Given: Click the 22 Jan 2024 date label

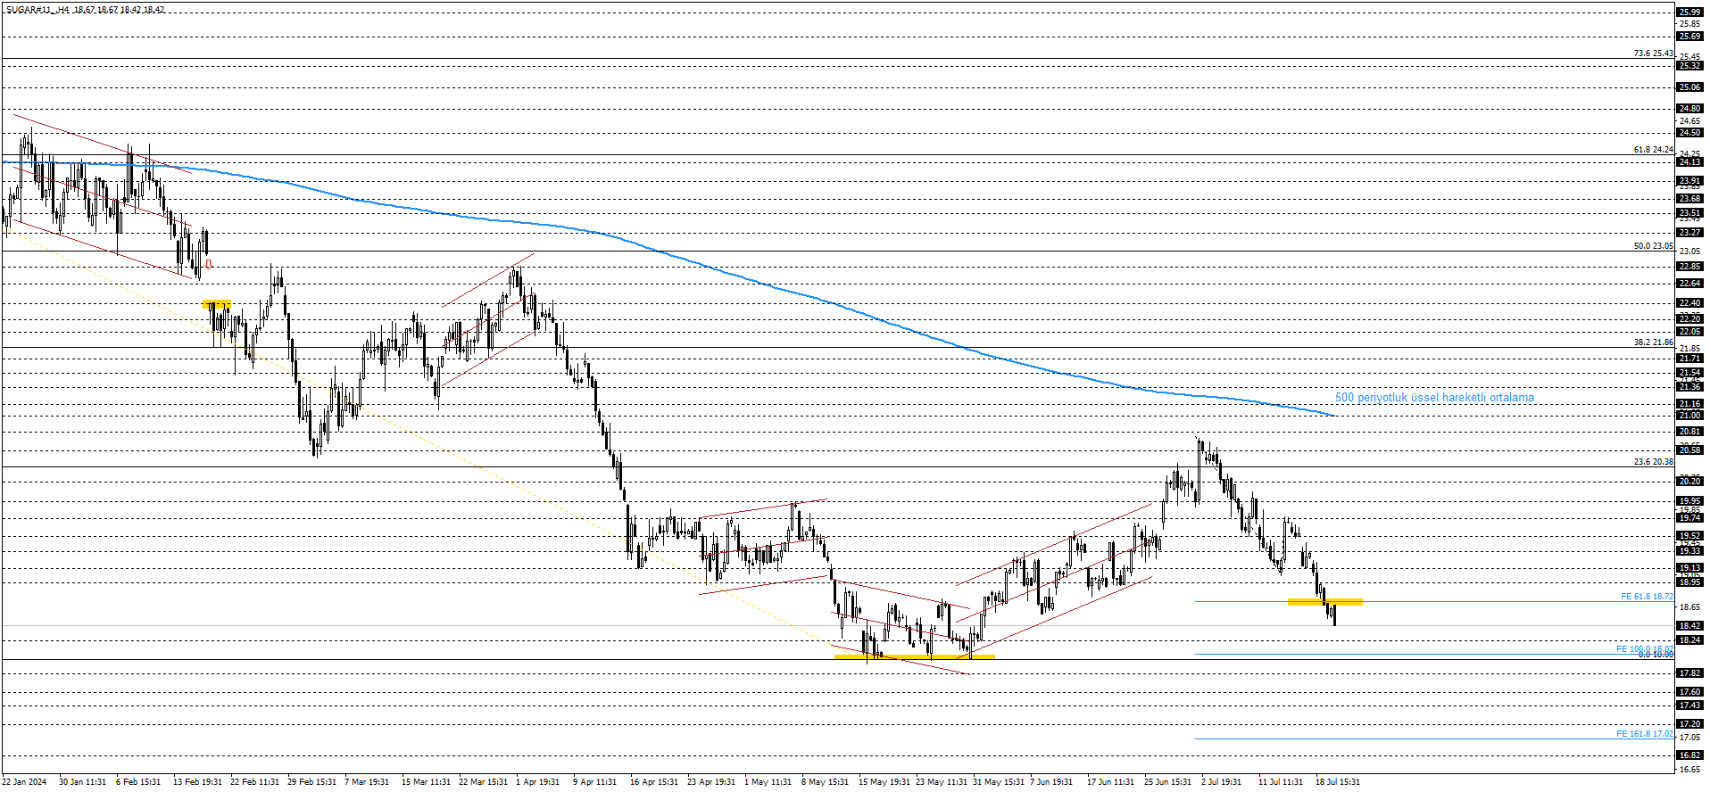Looking at the screenshot, I should (x=24, y=782).
